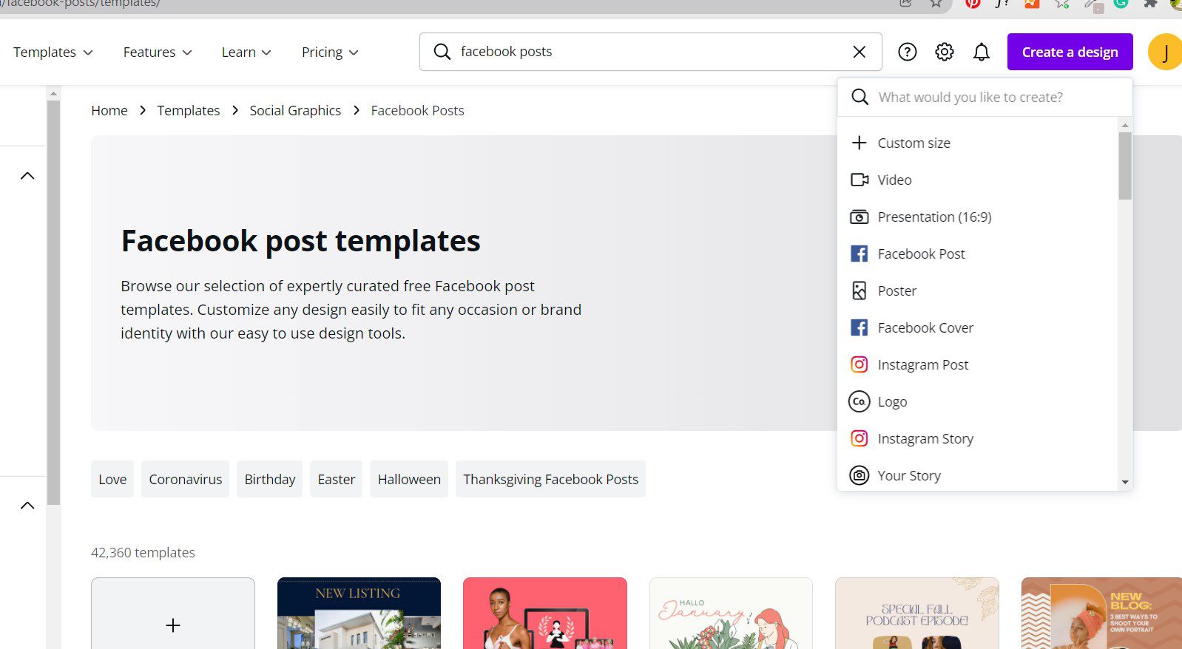Open the blank template card with plus

[173, 614]
